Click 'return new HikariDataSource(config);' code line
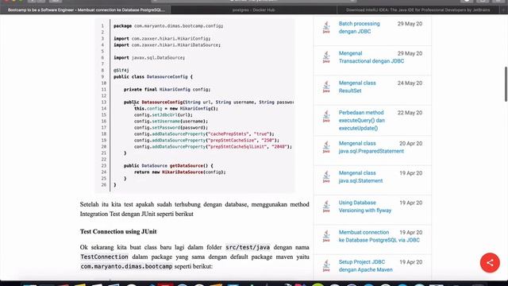The image size is (508, 286). [x=180, y=172]
